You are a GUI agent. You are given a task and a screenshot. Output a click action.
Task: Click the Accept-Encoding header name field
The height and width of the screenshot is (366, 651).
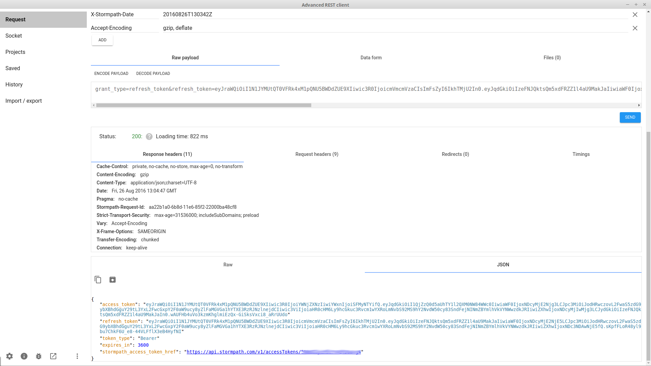coord(125,28)
